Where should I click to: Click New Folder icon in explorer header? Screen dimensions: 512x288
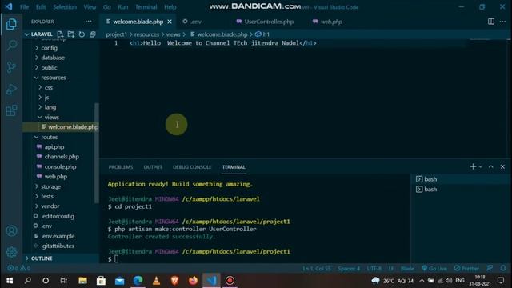71,34
